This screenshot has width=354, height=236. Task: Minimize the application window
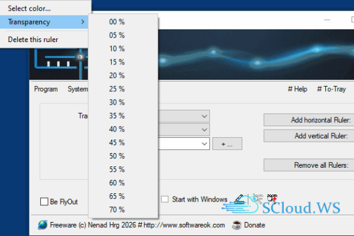tap(327, 20)
